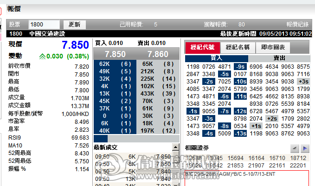Select broker code 6906 in sell list

tap(256, 67)
